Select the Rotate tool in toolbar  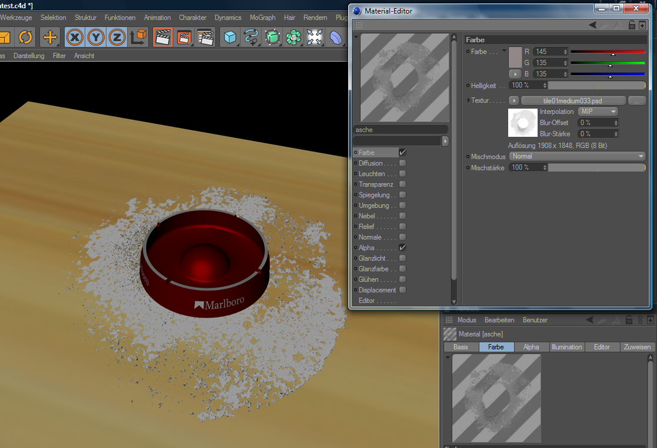(x=25, y=37)
